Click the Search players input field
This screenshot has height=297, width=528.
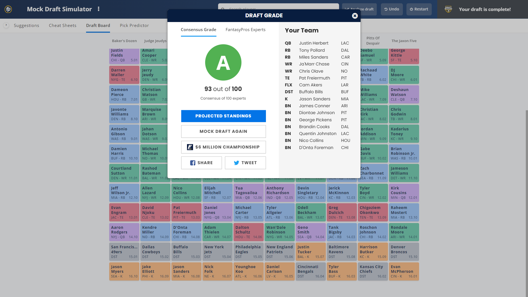278,9
